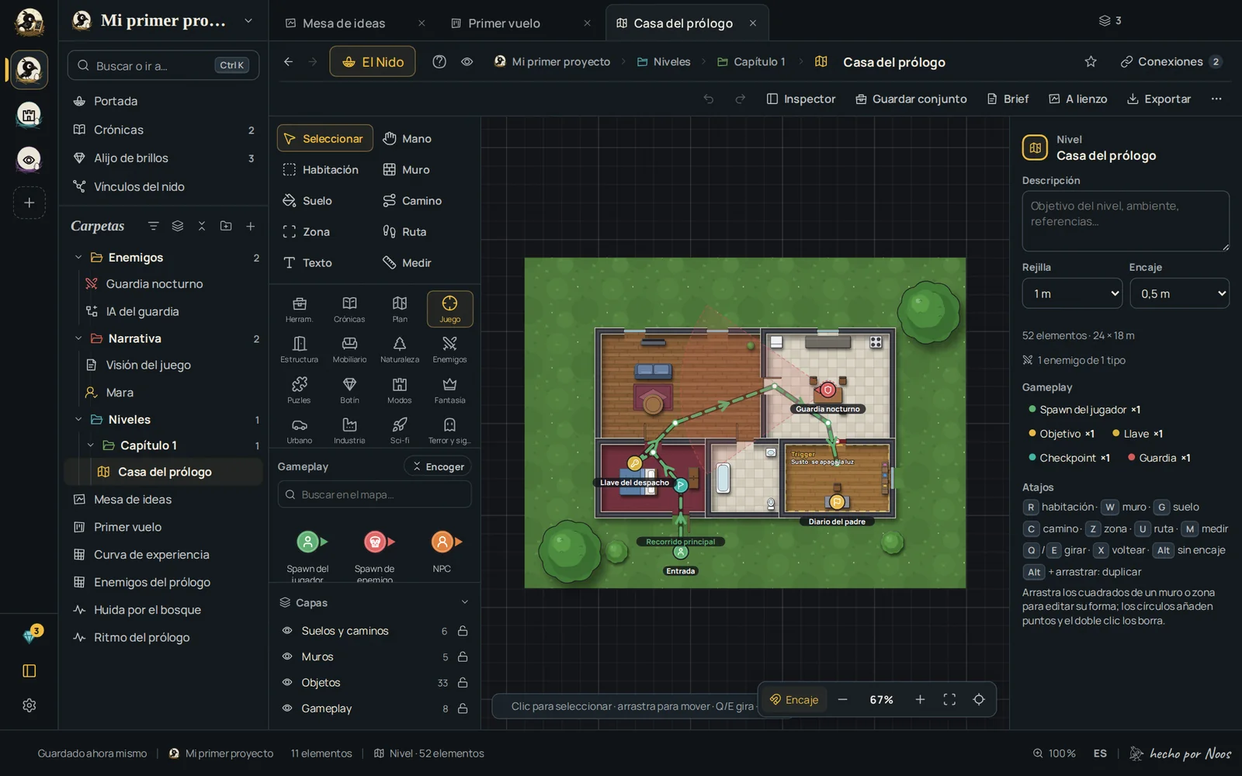This screenshot has height=776, width=1242.
Task: Click Guardar conjunto button
Action: pos(911,99)
